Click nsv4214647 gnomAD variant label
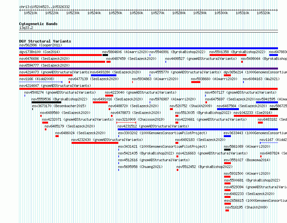The width and height of the screenshot is (287, 223). pos(55,86)
